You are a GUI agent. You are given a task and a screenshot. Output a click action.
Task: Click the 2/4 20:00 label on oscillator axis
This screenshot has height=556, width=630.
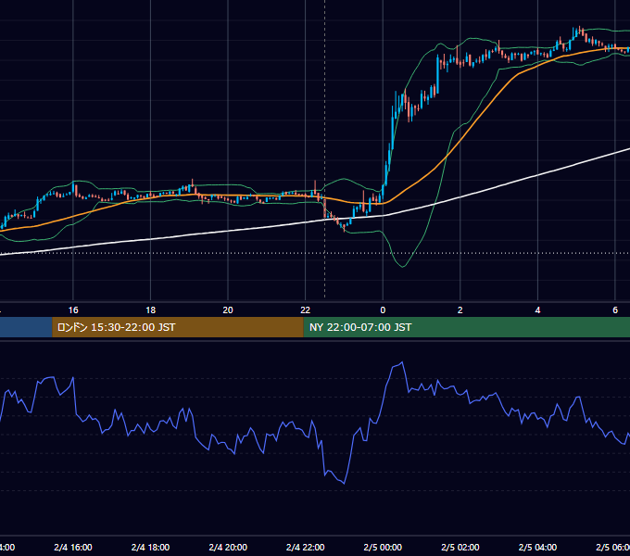point(228,547)
